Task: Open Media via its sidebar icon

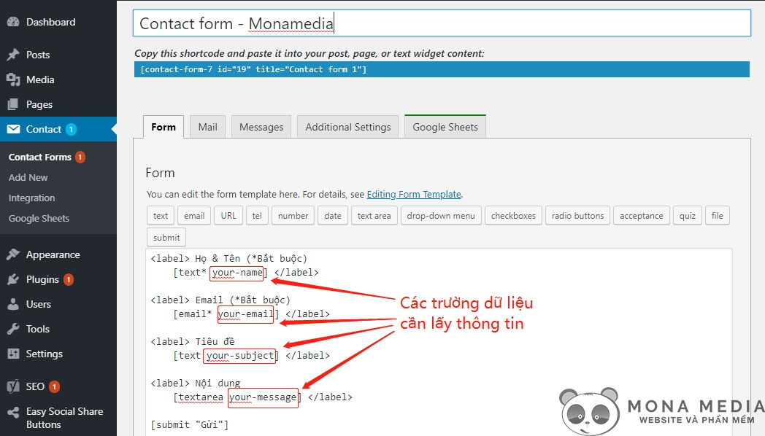Action: pyautogui.click(x=13, y=79)
